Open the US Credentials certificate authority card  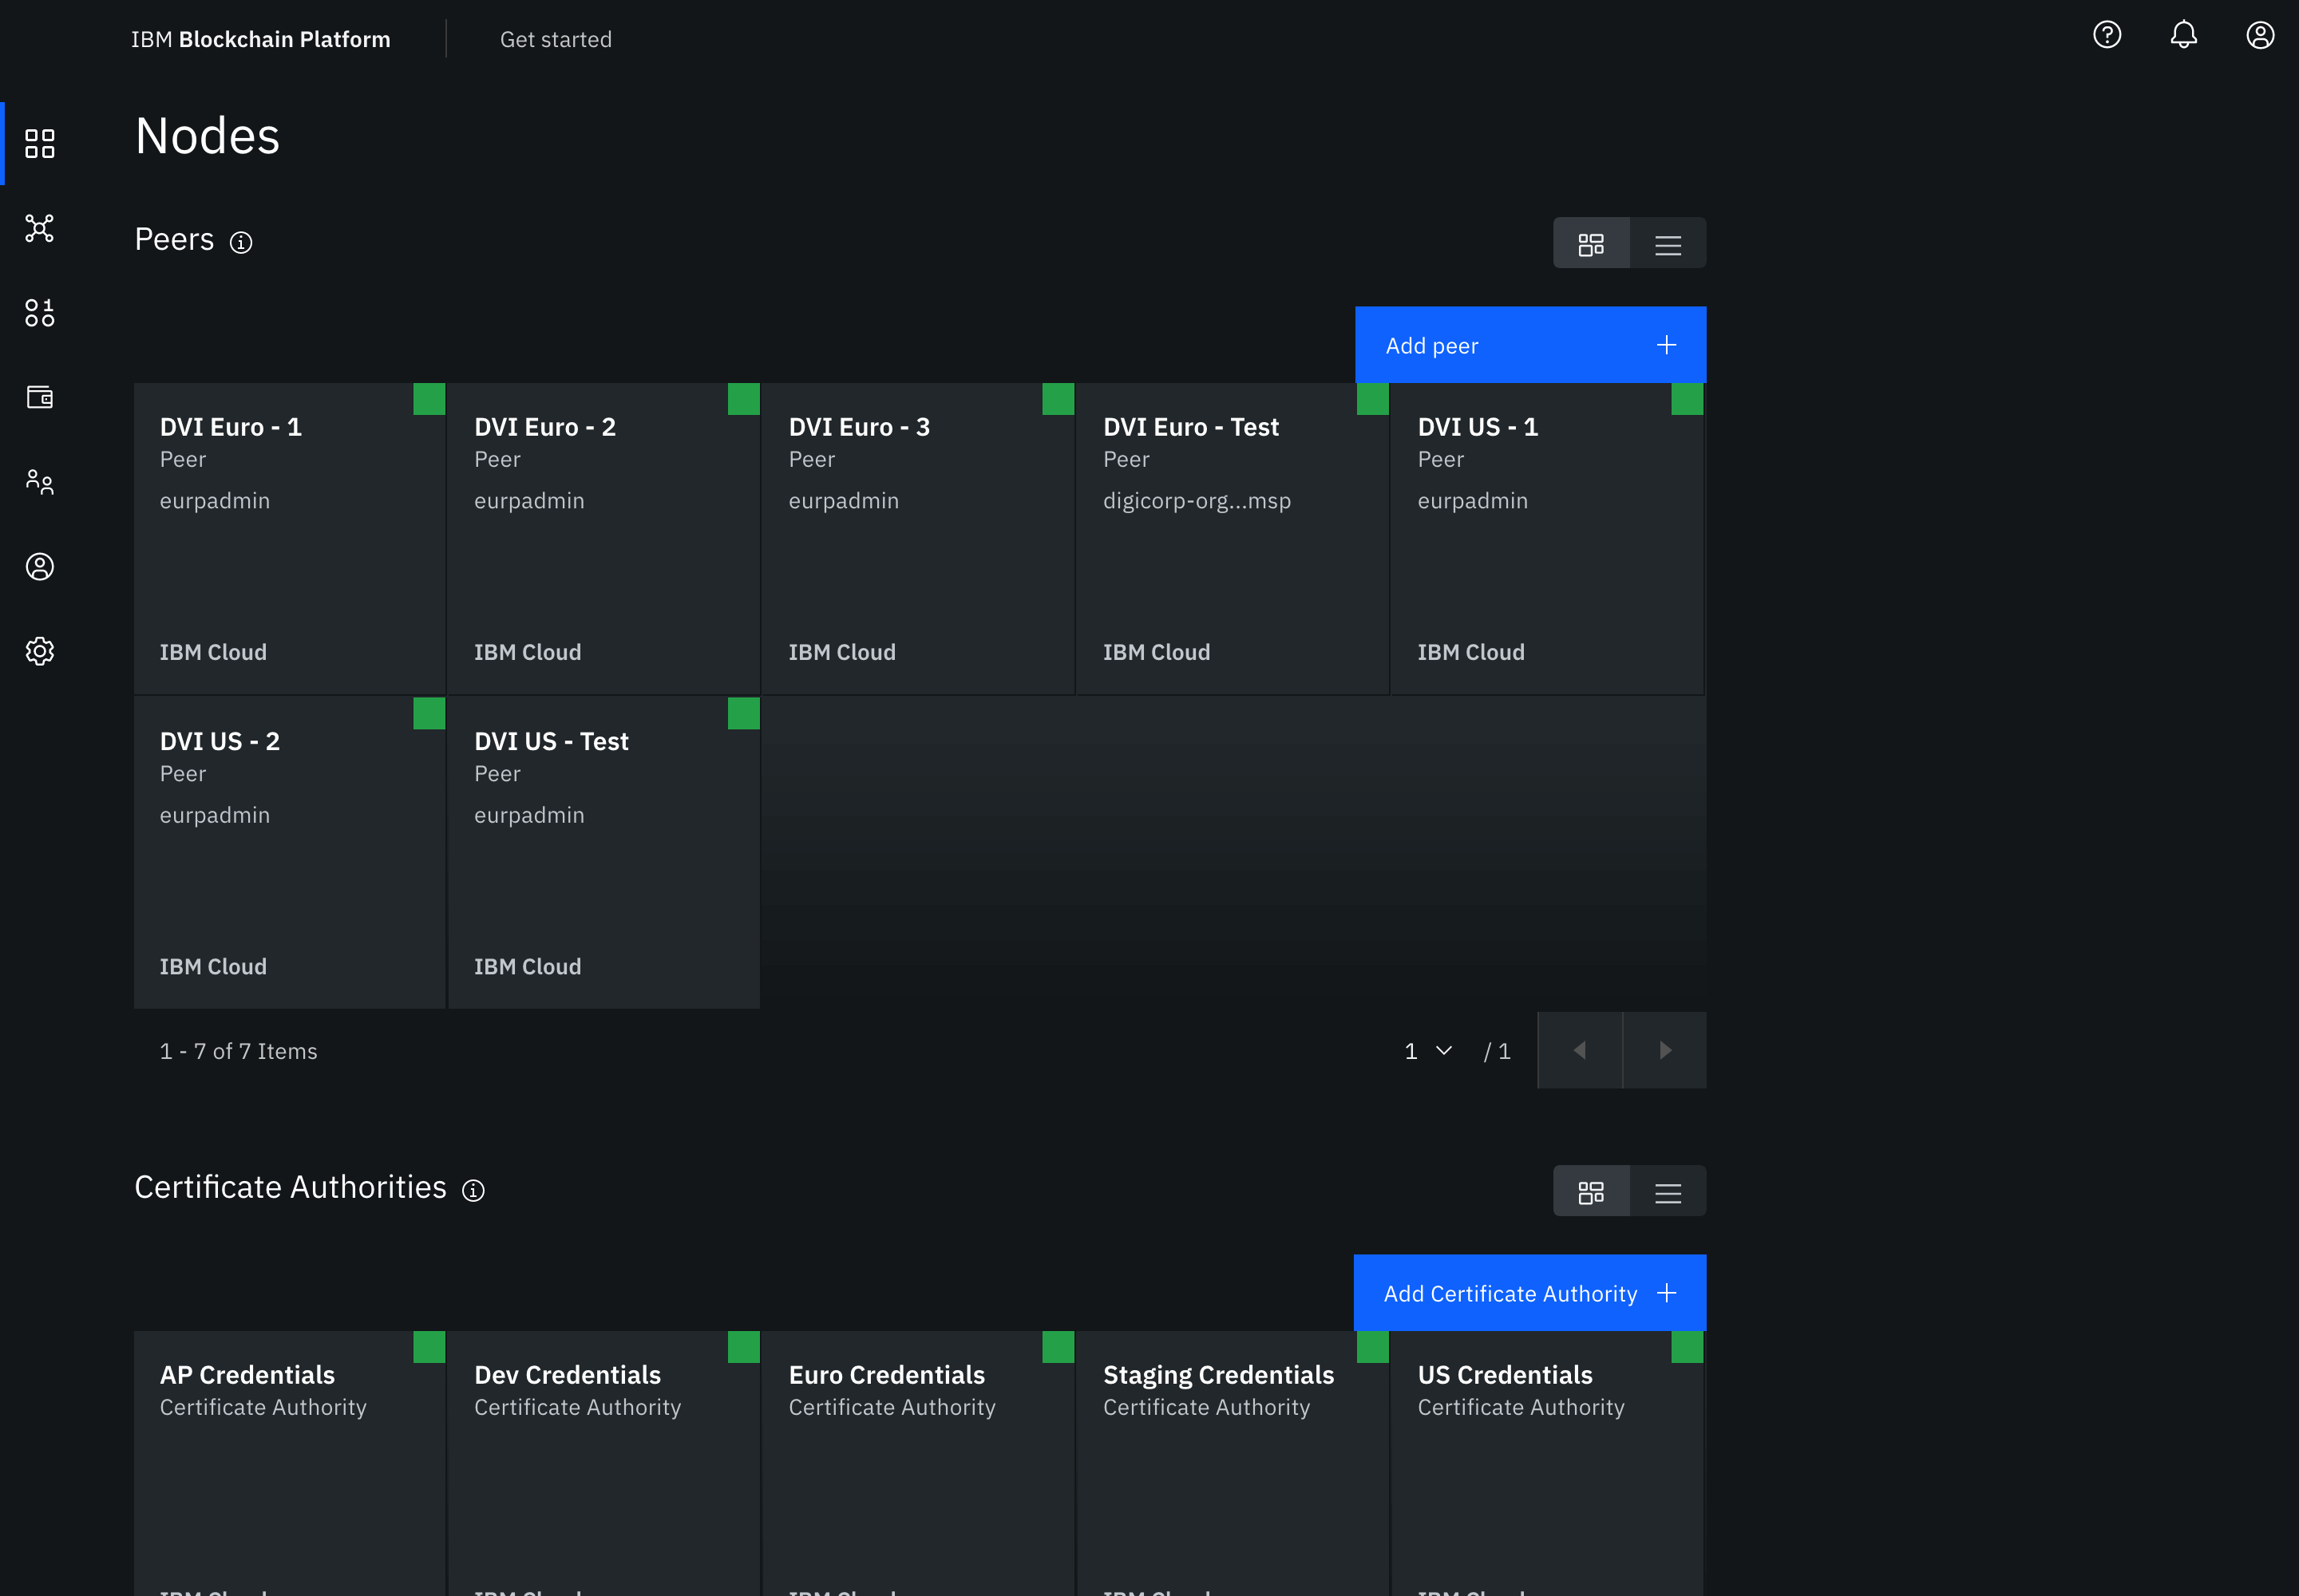tap(1547, 1463)
